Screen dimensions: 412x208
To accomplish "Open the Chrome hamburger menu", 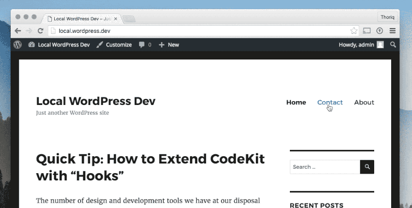I will pos(393,30).
